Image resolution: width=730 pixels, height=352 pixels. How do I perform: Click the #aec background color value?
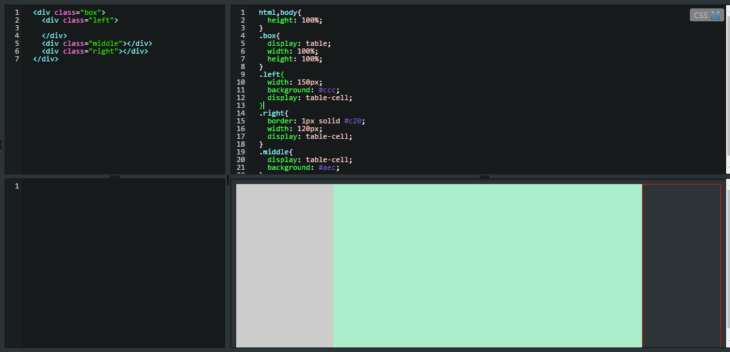[x=329, y=167]
